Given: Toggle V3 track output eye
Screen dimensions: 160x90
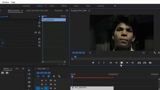Looking at the screenshot, I should pos(55,80).
